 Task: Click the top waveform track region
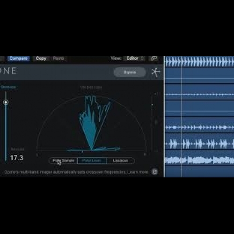coord(200,62)
